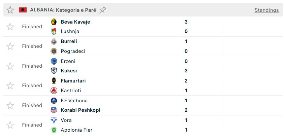Click the Besa Kavaje team crest icon

tap(54, 22)
